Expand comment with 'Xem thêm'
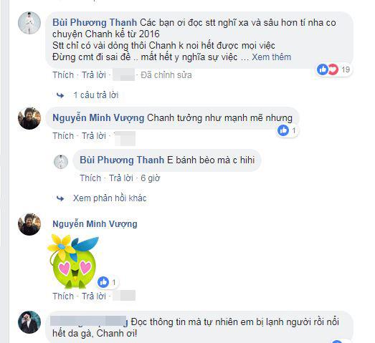375x343 pixels. pyautogui.click(x=272, y=57)
